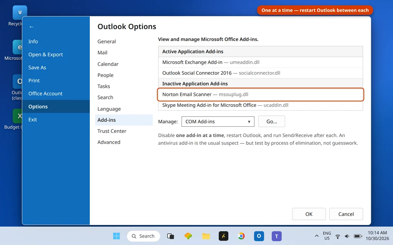Viewport: 393px width, 245px height.
Task: Check the battery status icon
Action: pos(358,236)
